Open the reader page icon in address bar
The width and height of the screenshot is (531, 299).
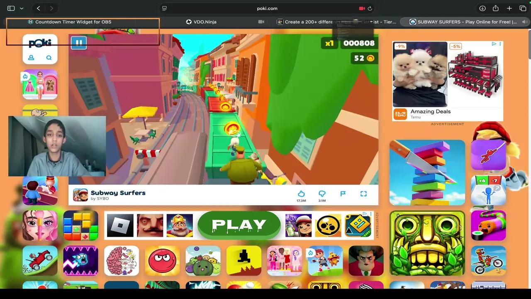[165, 8]
